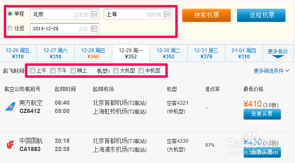The image size is (295, 163).
Task: Switch to 12-31 周三 ¥379 tab
Action: [x=206, y=53]
